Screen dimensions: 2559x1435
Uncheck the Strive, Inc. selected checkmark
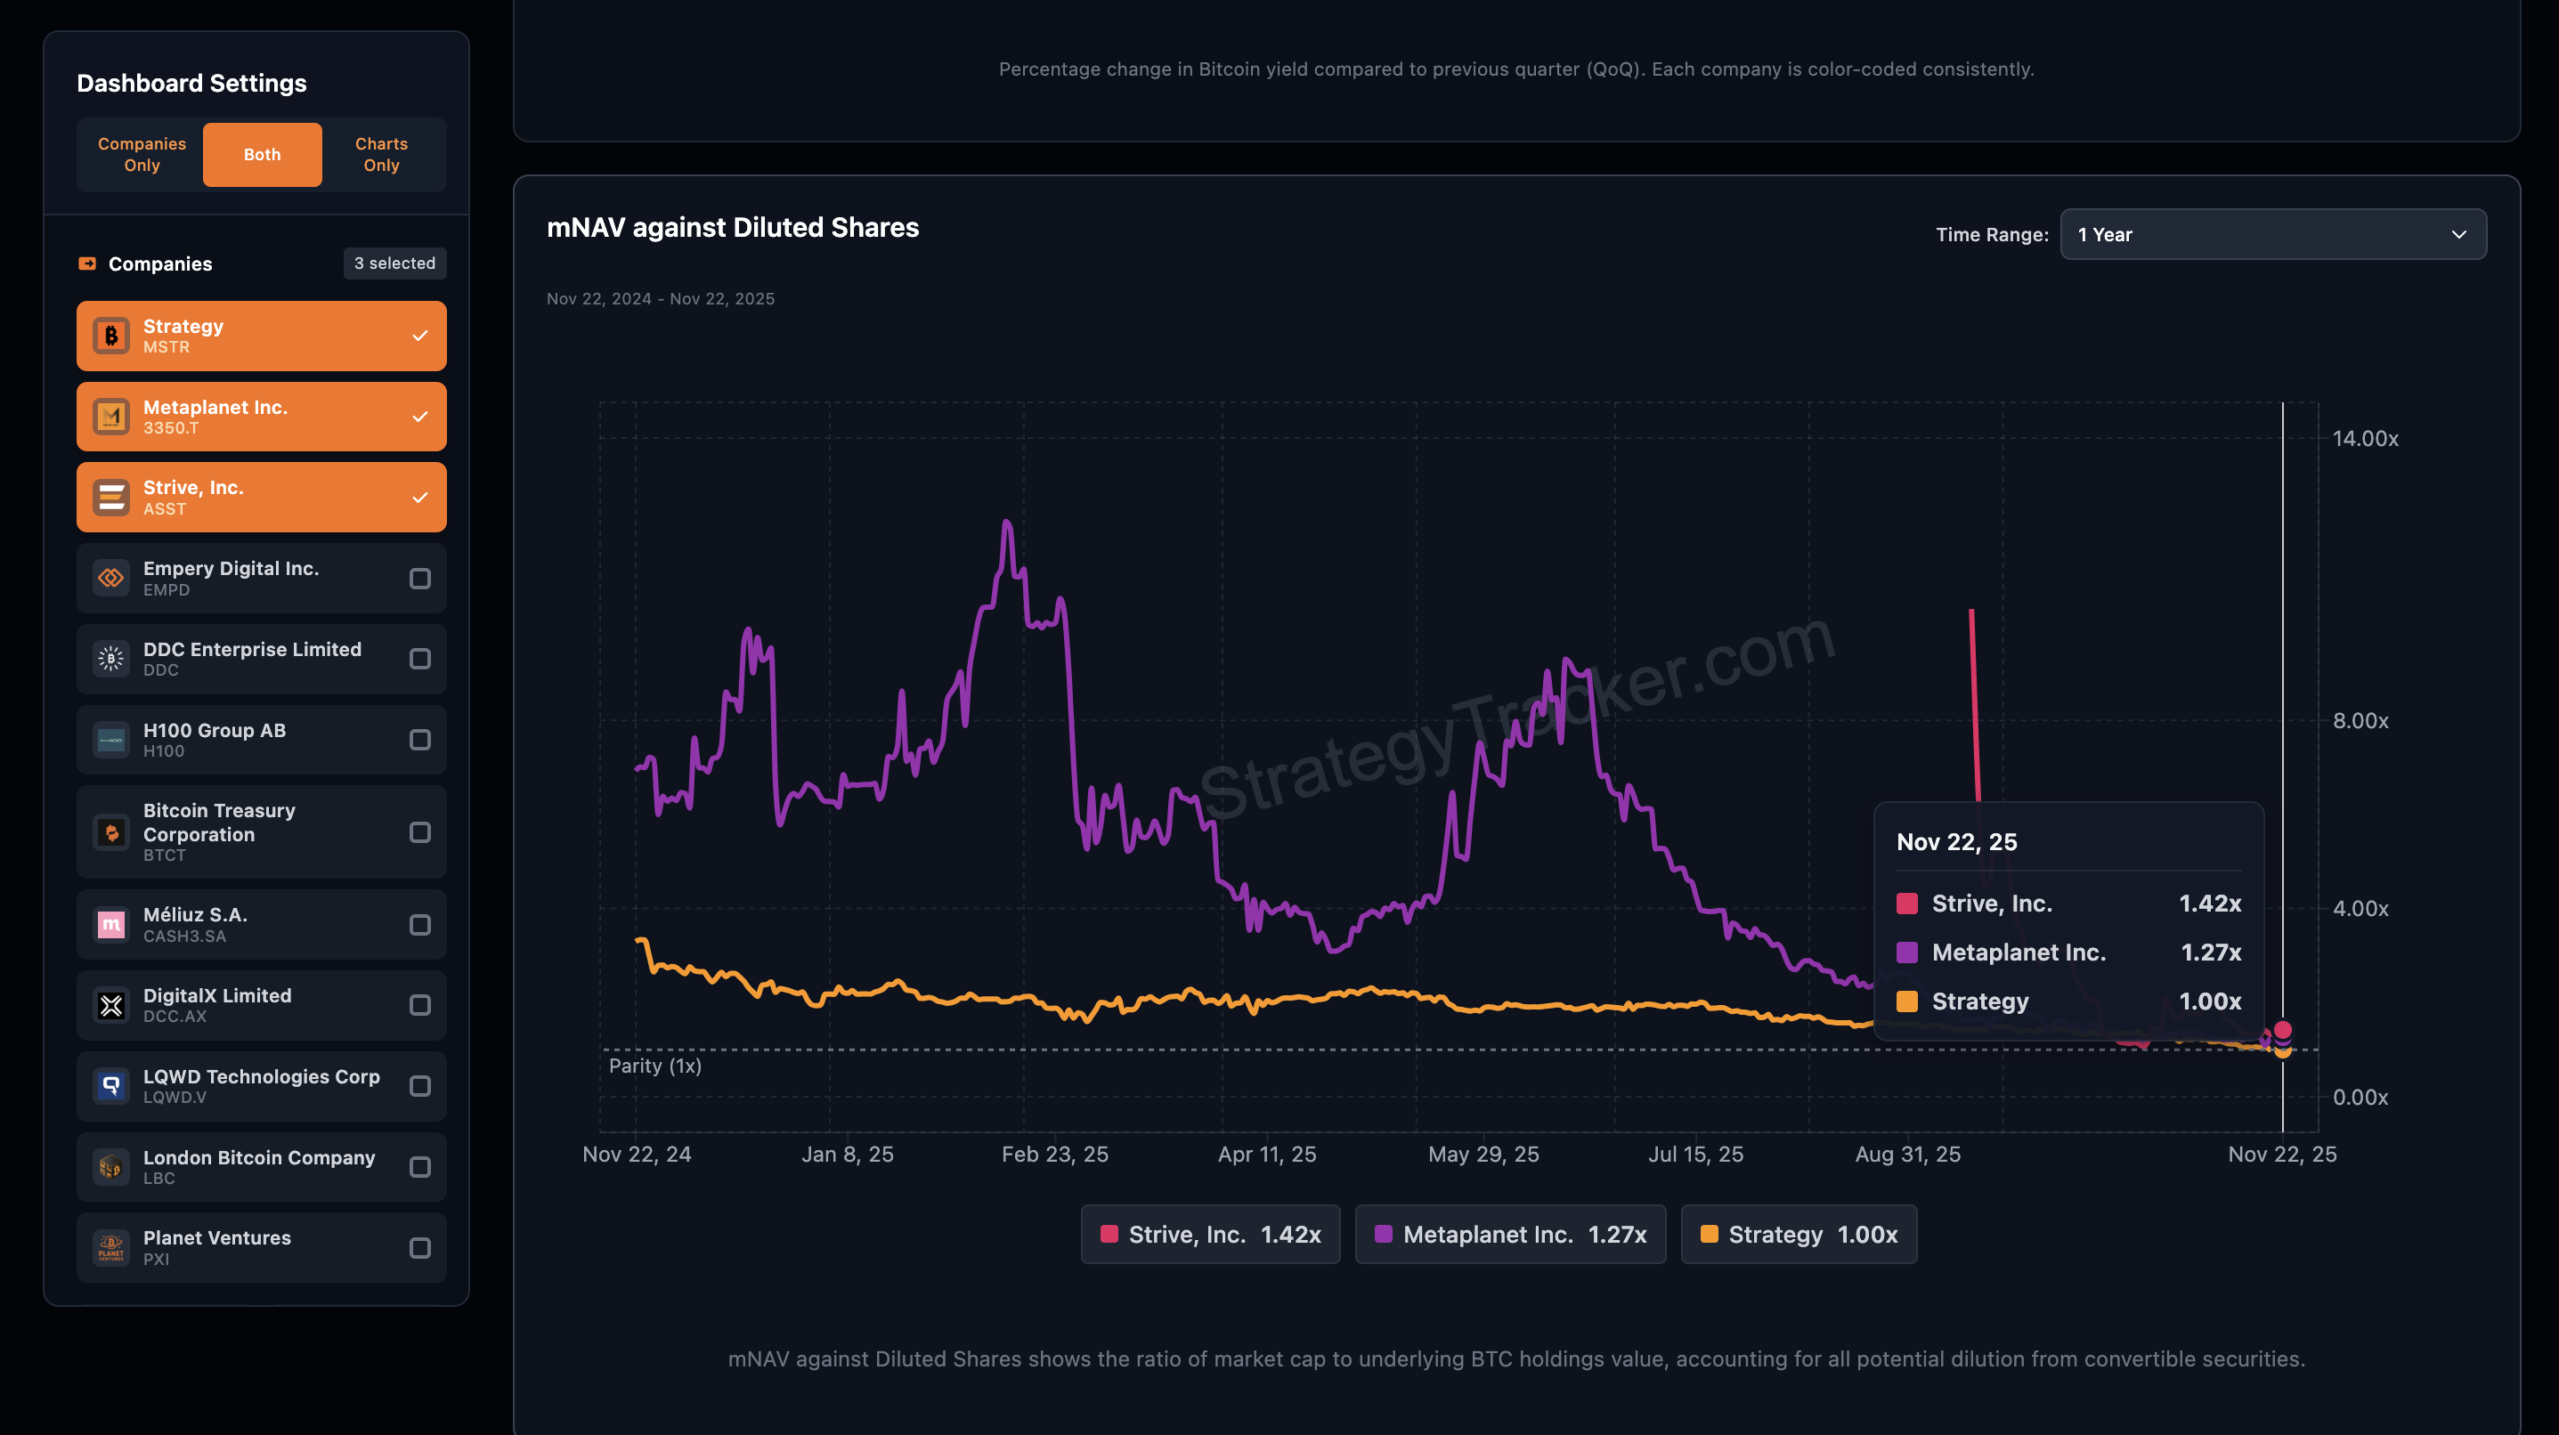pyautogui.click(x=420, y=498)
